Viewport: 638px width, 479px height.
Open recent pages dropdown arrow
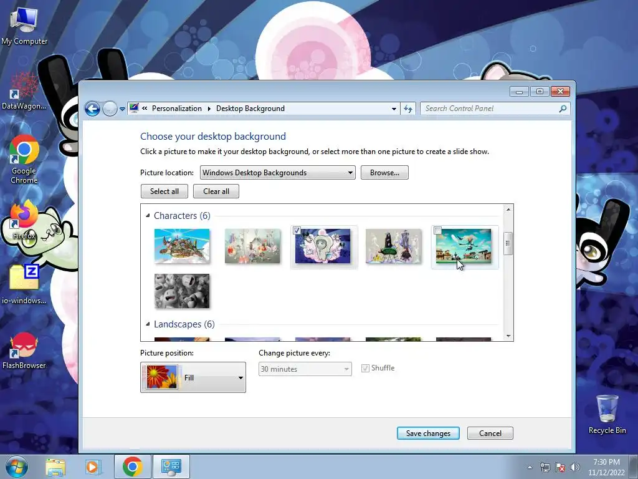(x=122, y=109)
